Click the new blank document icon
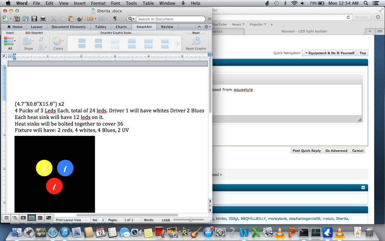This screenshot has height=241, width=385. (x=6, y=18)
